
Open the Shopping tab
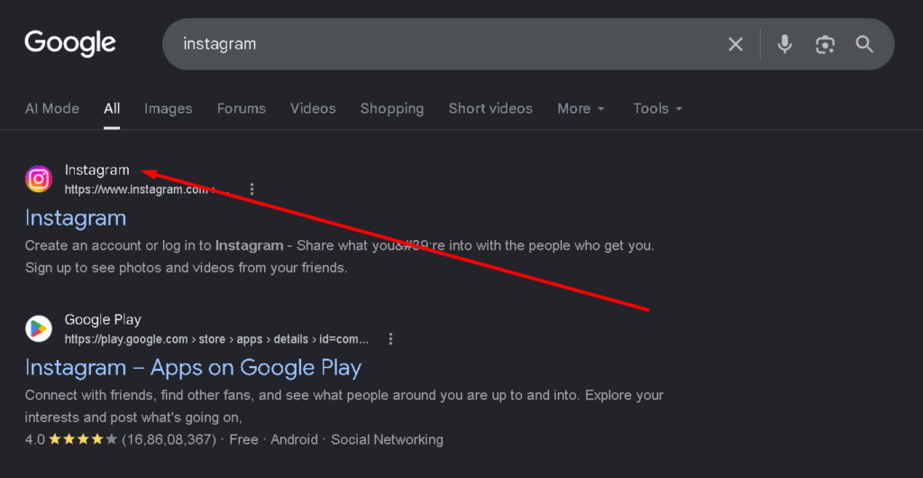point(392,108)
